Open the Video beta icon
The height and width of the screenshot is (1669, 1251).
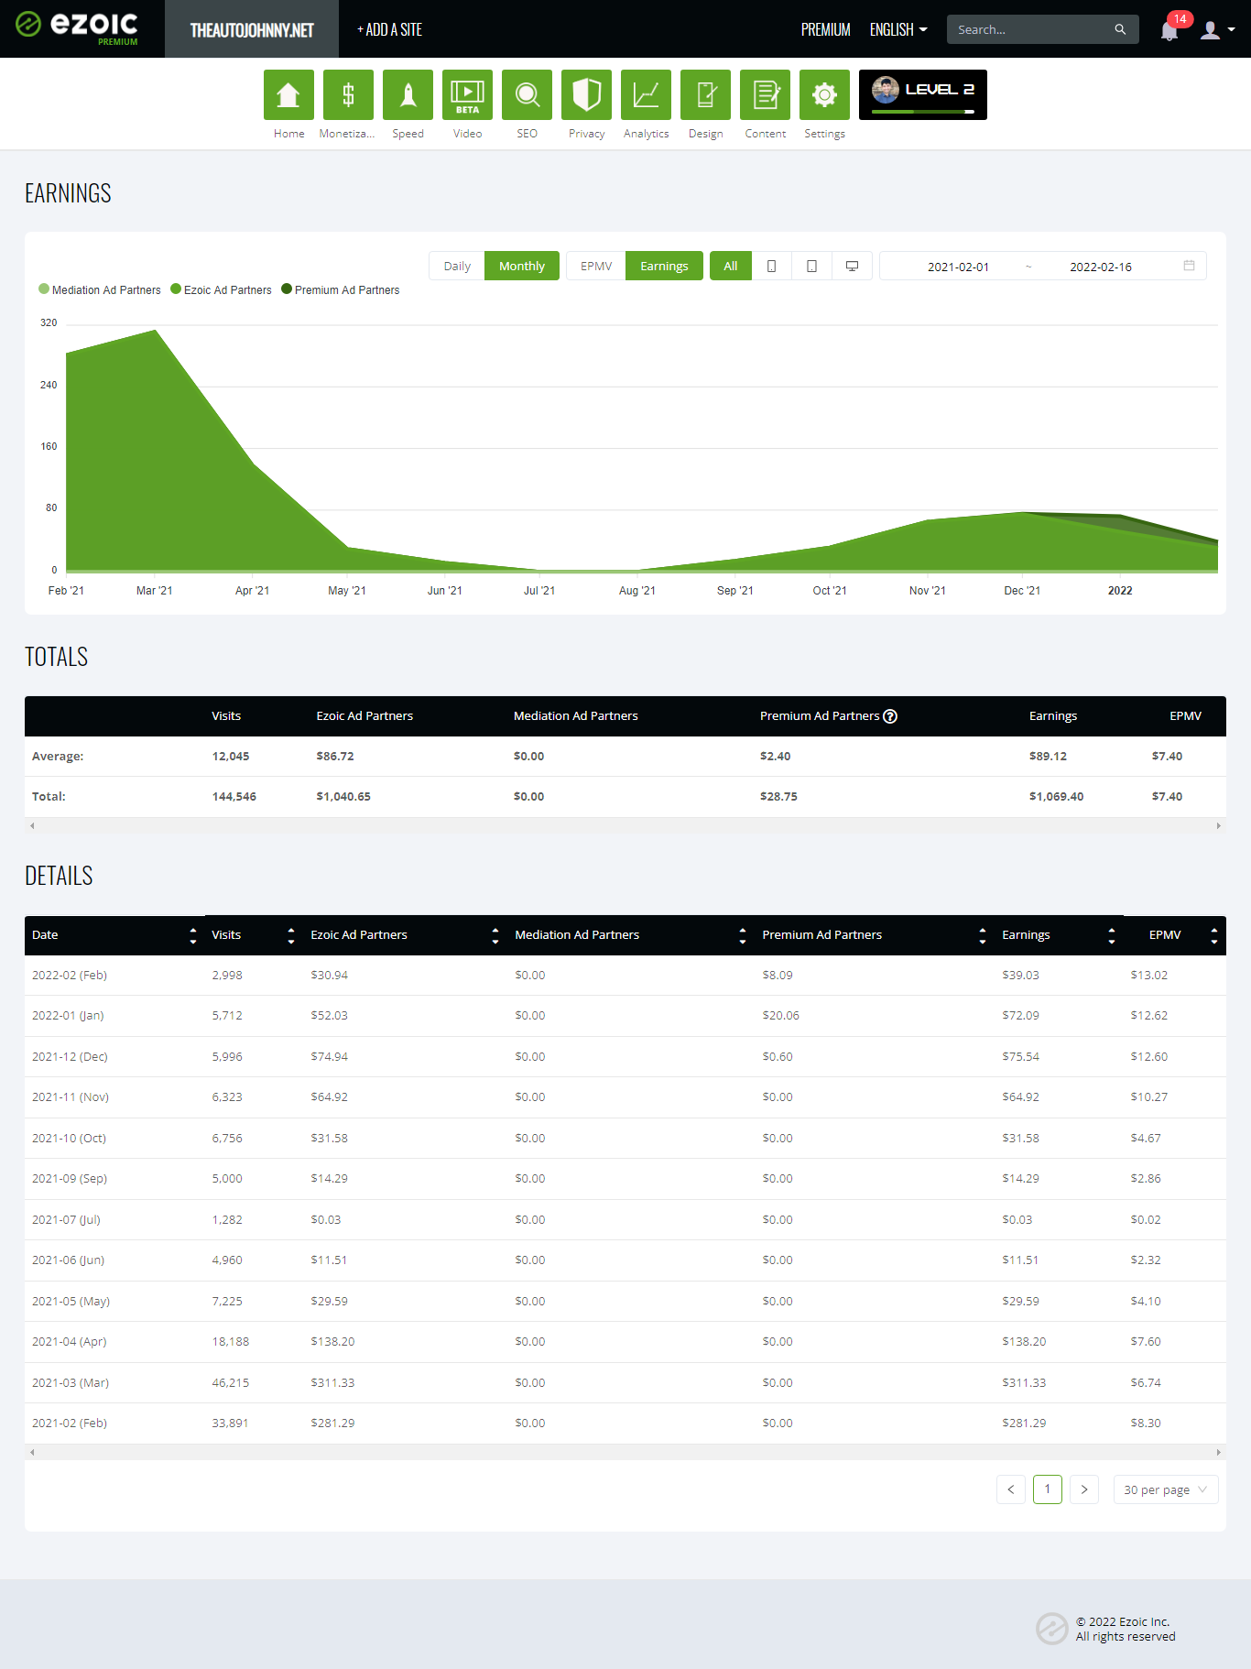pyautogui.click(x=467, y=94)
